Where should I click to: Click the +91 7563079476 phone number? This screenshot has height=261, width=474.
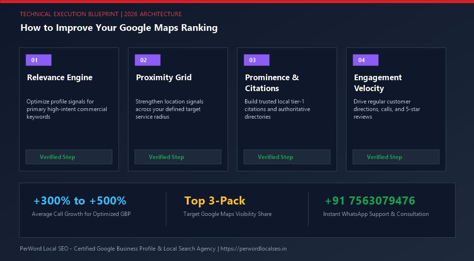[x=370, y=201]
